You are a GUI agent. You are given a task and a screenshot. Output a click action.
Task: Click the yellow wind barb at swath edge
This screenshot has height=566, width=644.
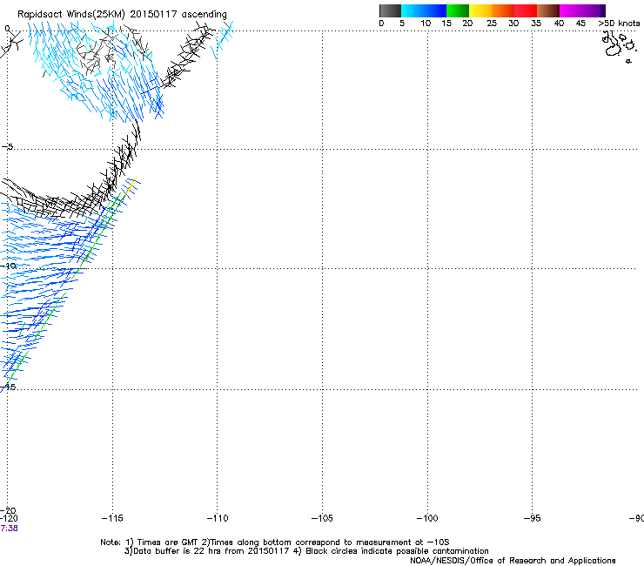[x=132, y=184]
